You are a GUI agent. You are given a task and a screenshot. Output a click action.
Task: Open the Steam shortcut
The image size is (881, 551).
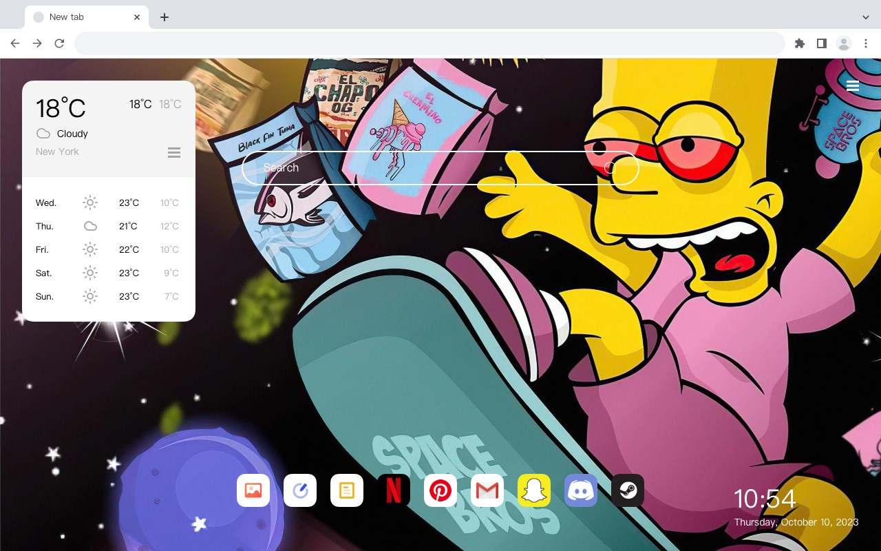(x=628, y=490)
